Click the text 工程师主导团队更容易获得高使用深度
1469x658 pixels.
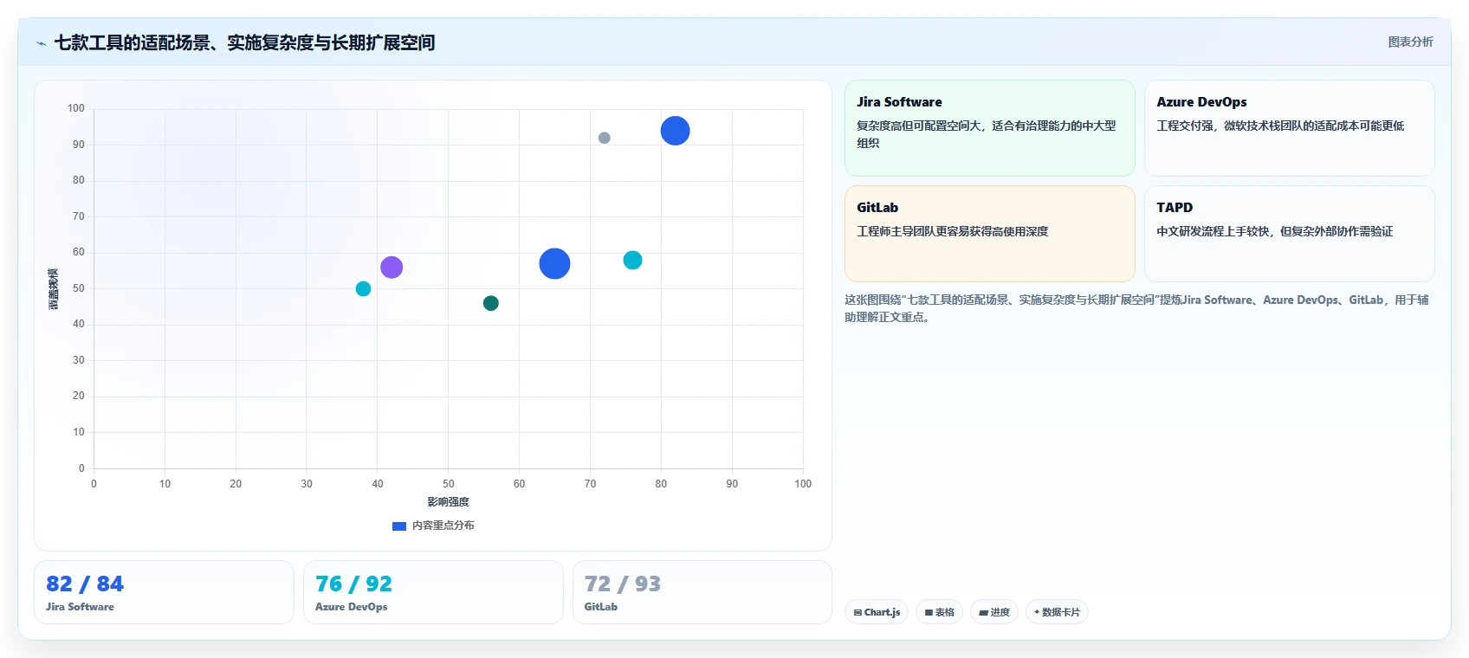tap(953, 231)
